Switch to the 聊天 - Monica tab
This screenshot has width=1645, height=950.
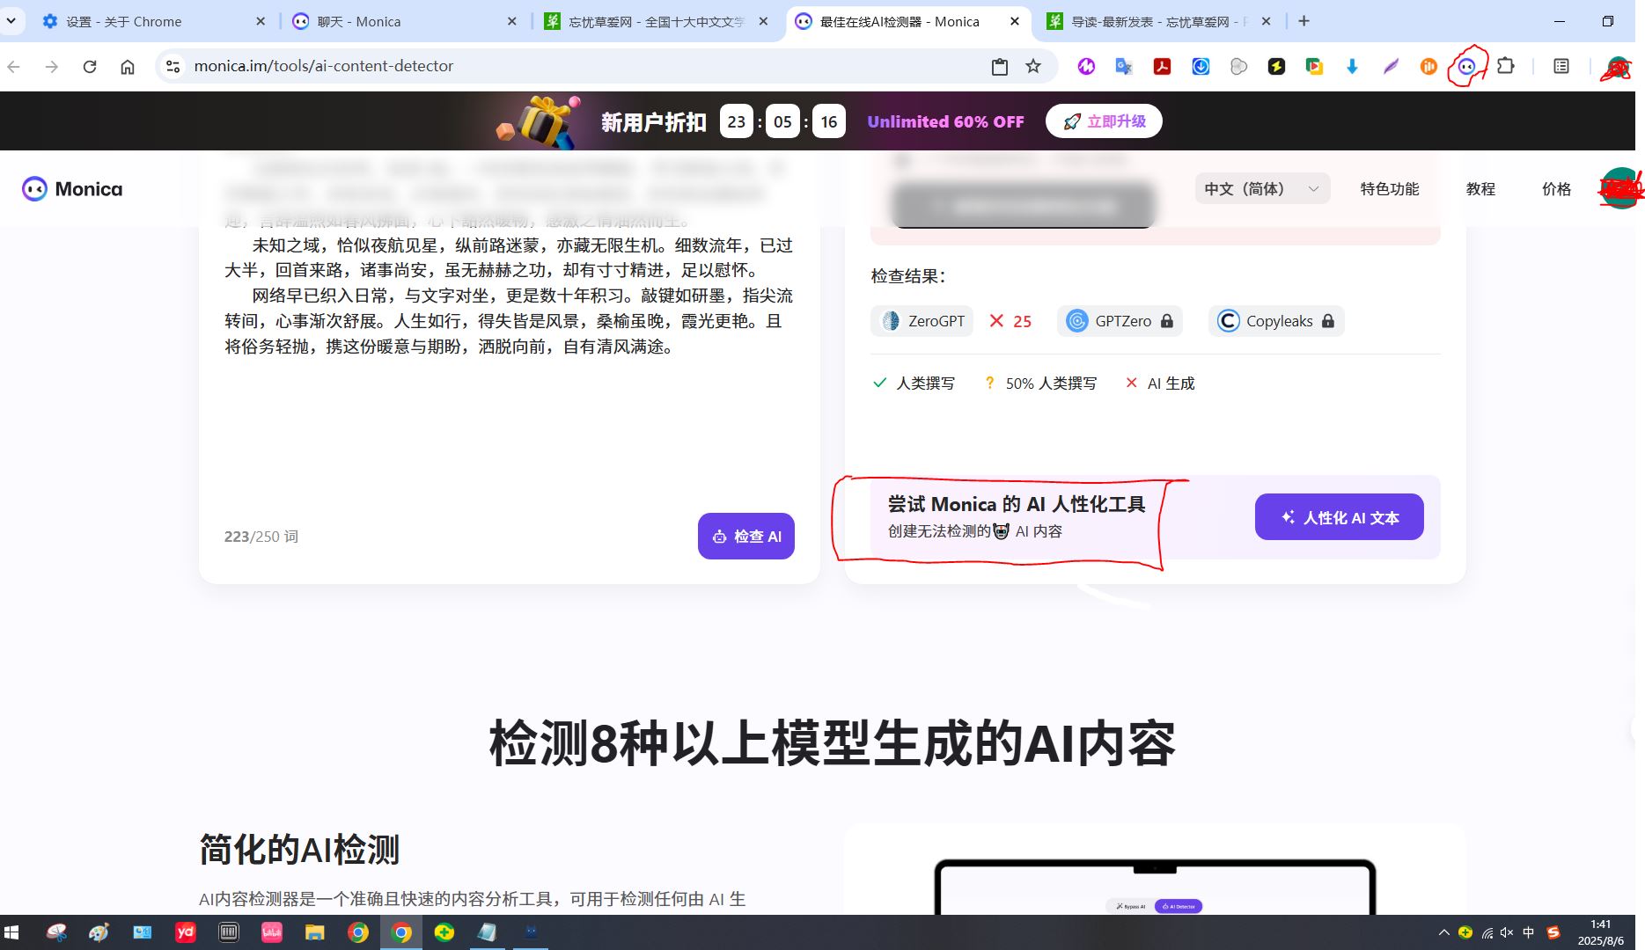(405, 21)
